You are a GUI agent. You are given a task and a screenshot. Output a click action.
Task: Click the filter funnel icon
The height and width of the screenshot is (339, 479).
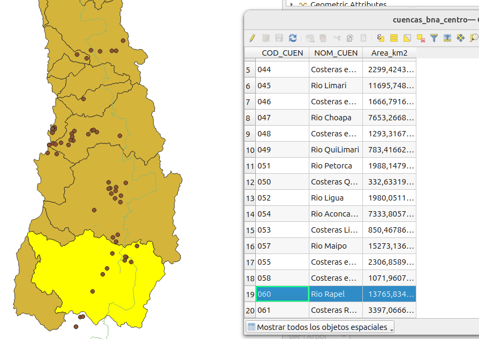pos(434,38)
